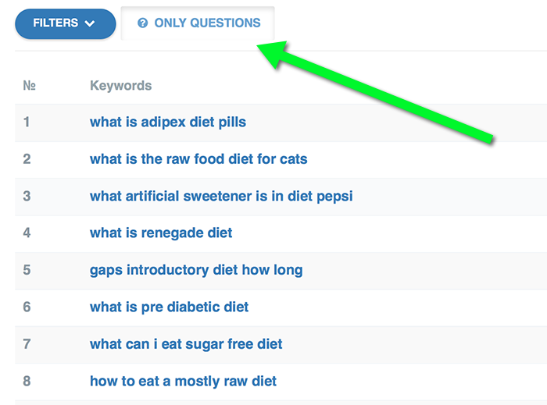Click the № column header
This screenshot has width=547, height=405.
pos(29,85)
